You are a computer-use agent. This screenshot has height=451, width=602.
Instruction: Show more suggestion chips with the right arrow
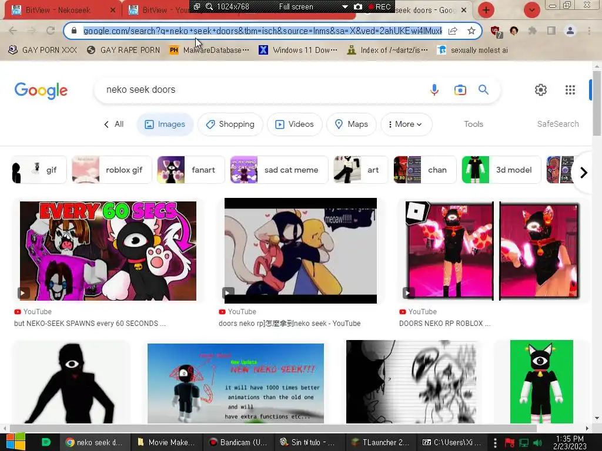(584, 172)
